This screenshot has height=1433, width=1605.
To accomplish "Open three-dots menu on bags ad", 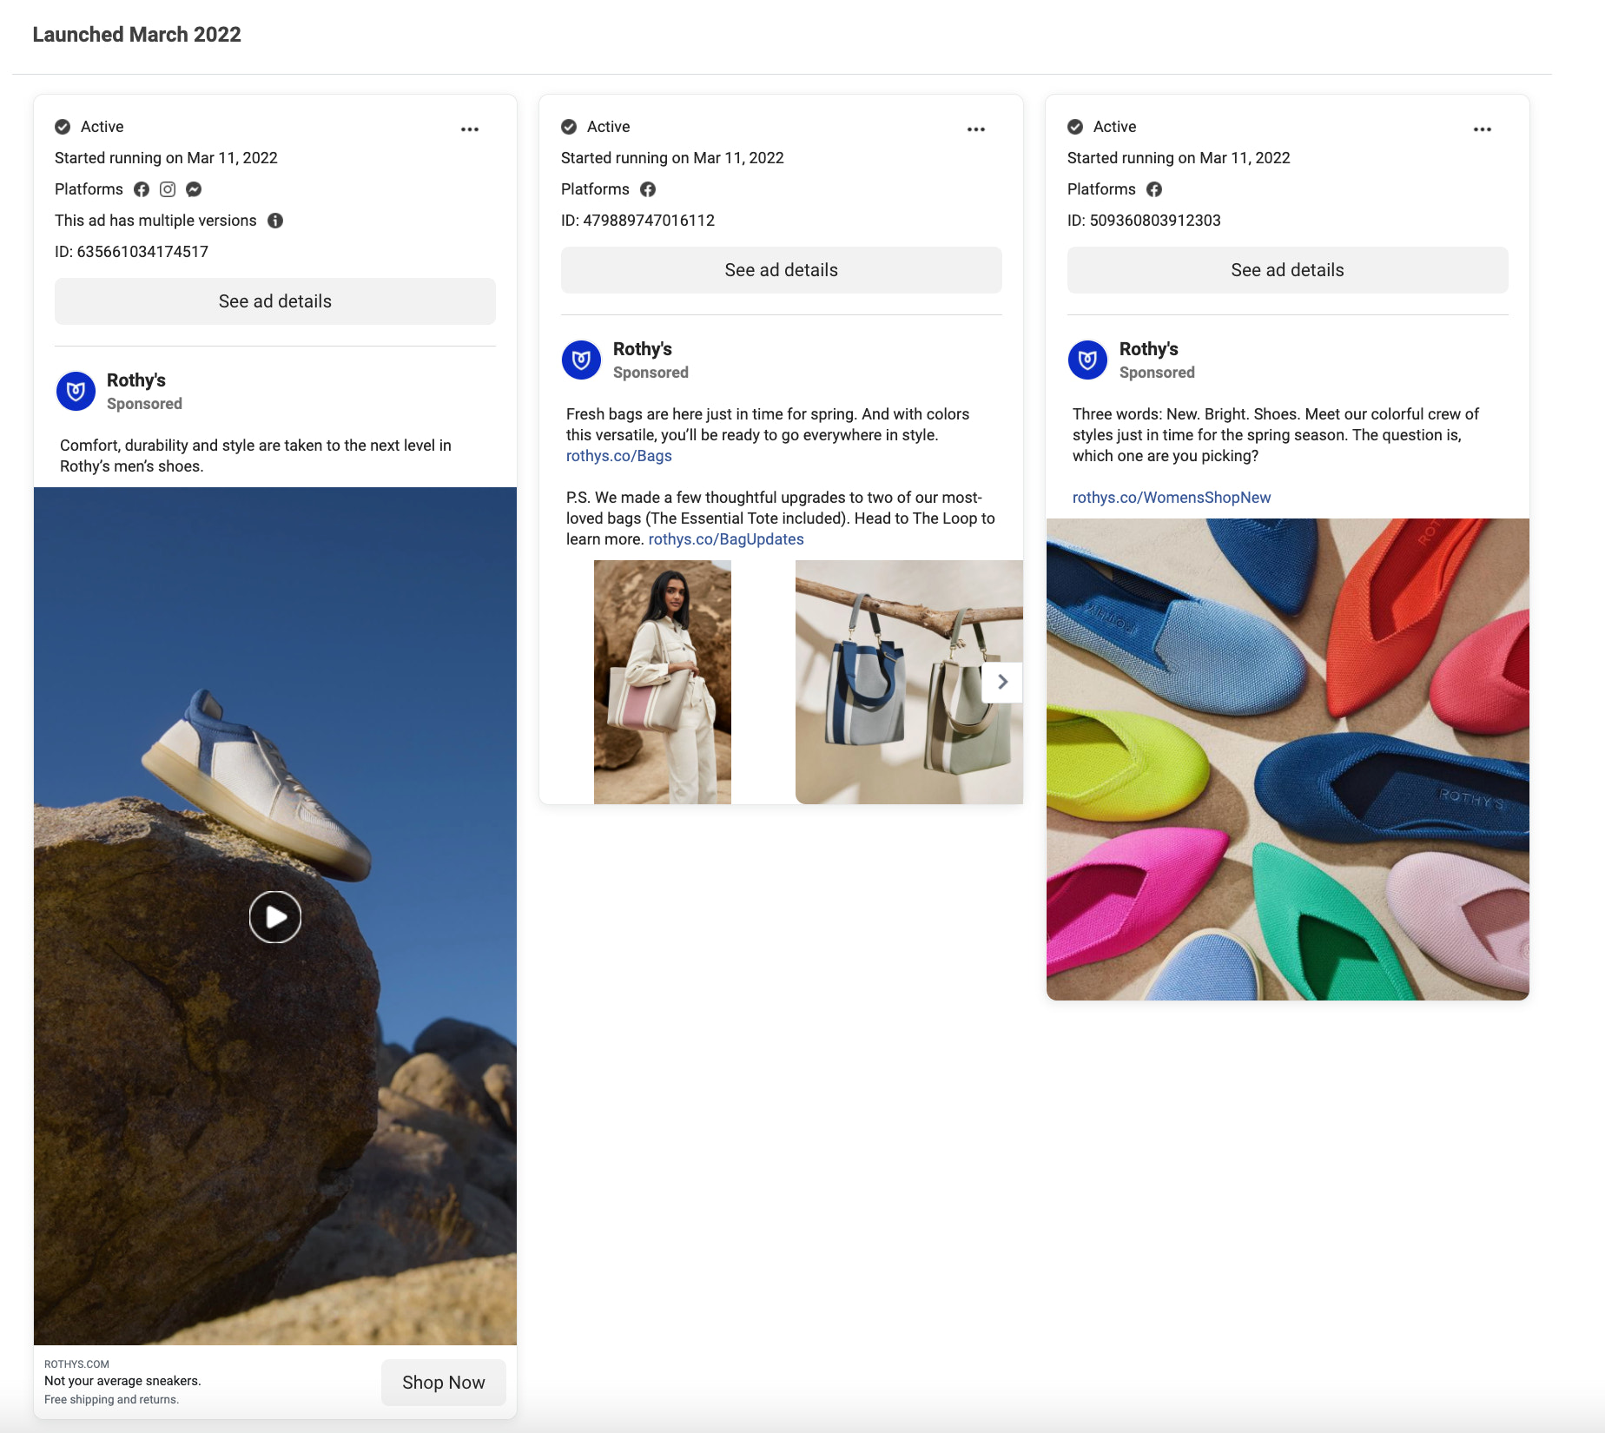I will point(976,129).
